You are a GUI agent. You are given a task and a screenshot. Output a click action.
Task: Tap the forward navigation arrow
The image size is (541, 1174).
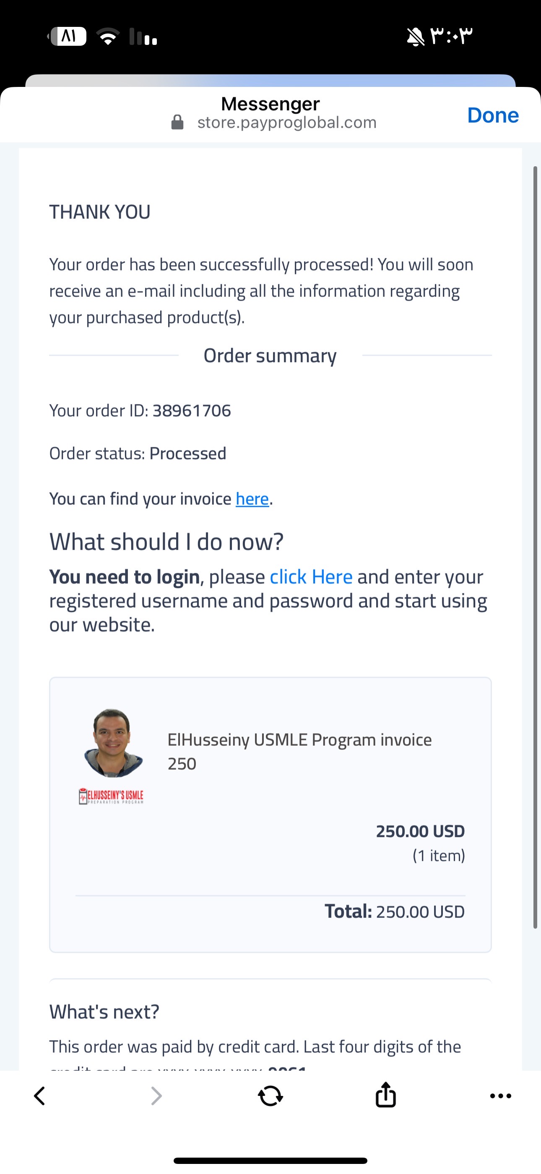pyautogui.click(x=156, y=1096)
